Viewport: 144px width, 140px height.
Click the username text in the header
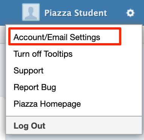coord(76,13)
